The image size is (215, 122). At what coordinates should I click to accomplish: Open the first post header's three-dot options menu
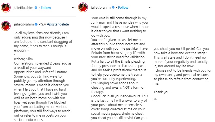point(74,8)
